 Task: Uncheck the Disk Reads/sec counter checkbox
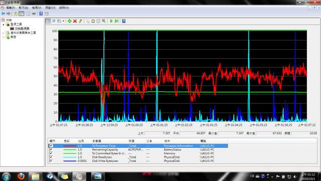(51, 157)
